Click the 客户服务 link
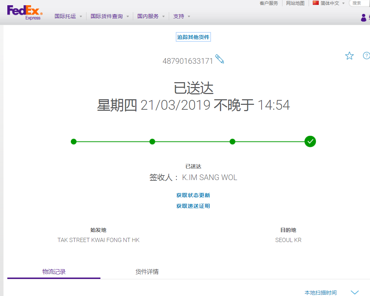The image size is (370, 296). tap(269, 3)
